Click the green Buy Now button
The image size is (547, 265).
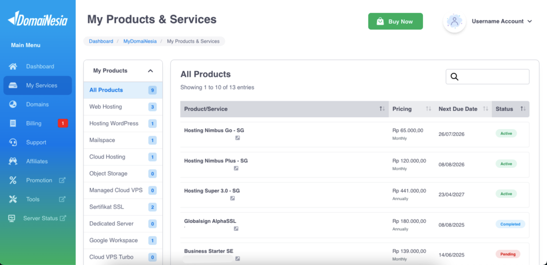coord(396,21)
